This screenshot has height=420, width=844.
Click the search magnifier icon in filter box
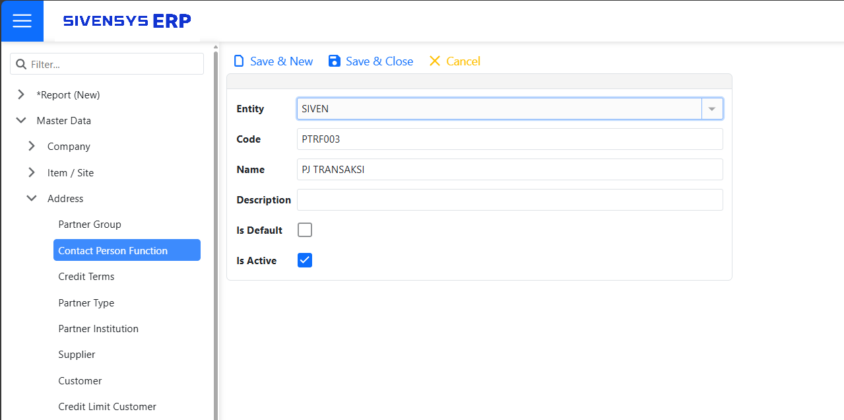point(20,65)
